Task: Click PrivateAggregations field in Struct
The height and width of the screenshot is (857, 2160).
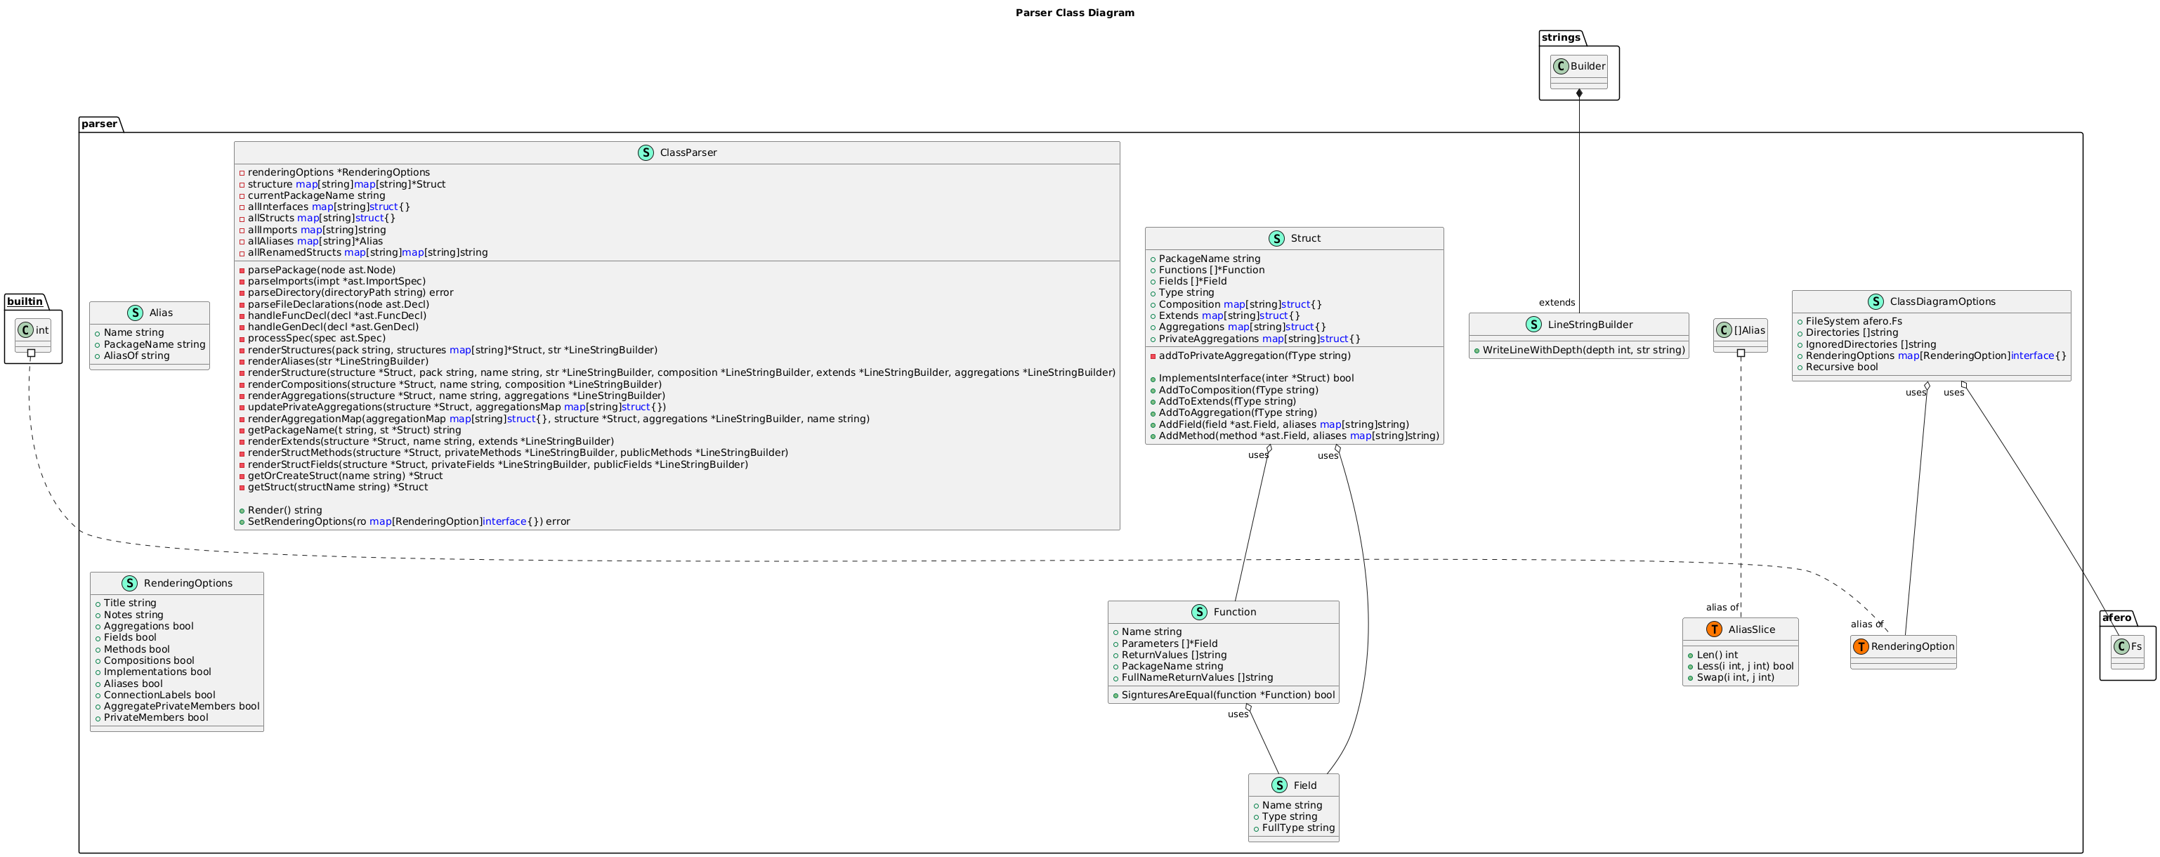Action: tap(1255, 339)
